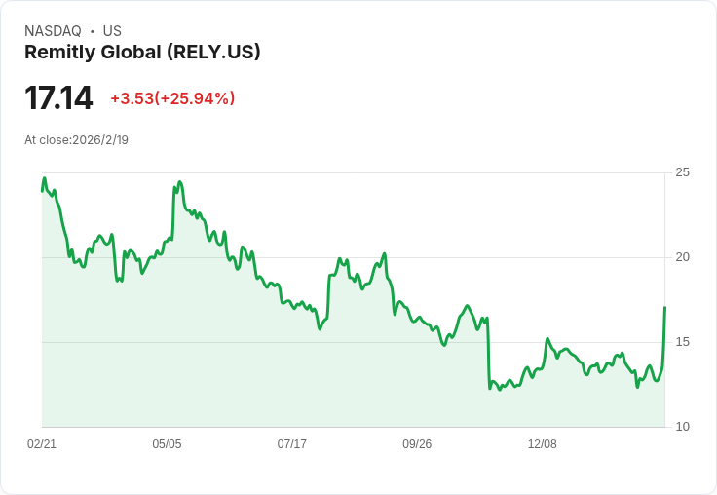Click the final price spike at chart end
Image resolution: width=717 pixels, height=495 pixels.
664,308
